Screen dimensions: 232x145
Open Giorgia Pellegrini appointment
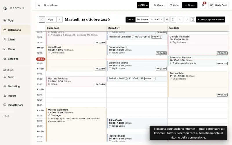(198, 45)
